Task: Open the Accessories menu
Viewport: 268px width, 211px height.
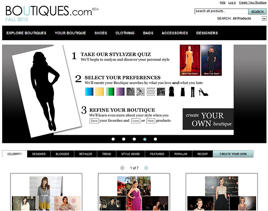Action: pos(175,33)
